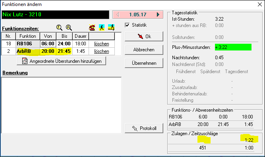
Task: Click Angeordnete Überstunden hinzufügen
Action: pos(61,61)
